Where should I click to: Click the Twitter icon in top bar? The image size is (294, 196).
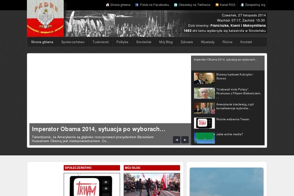click(x=175, y=5)
